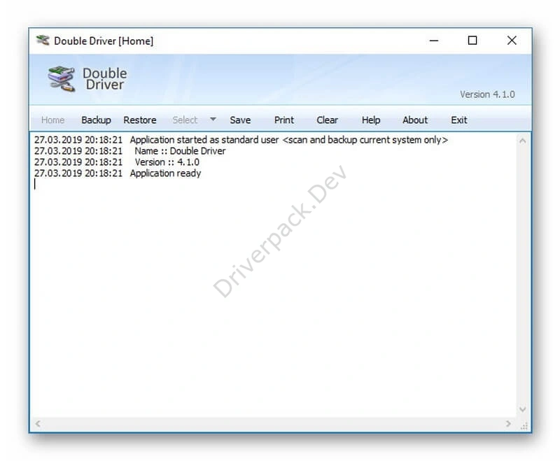Click the vertical scrollbar down arrow
The image size is (560, 461).
coord(522,409)
